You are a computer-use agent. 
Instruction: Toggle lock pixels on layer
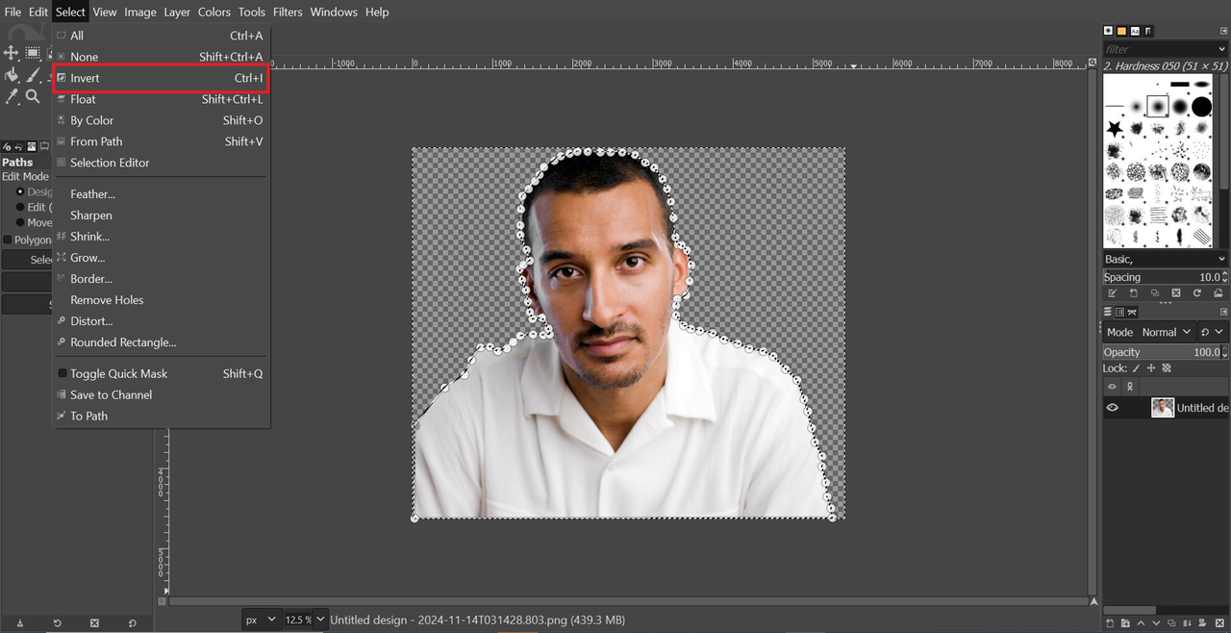(x=1136, y=368)
